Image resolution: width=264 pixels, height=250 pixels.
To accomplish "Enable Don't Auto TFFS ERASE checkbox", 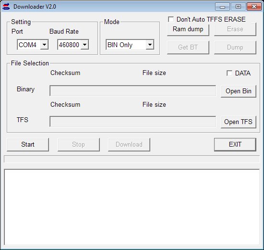I will click(171, 19).
